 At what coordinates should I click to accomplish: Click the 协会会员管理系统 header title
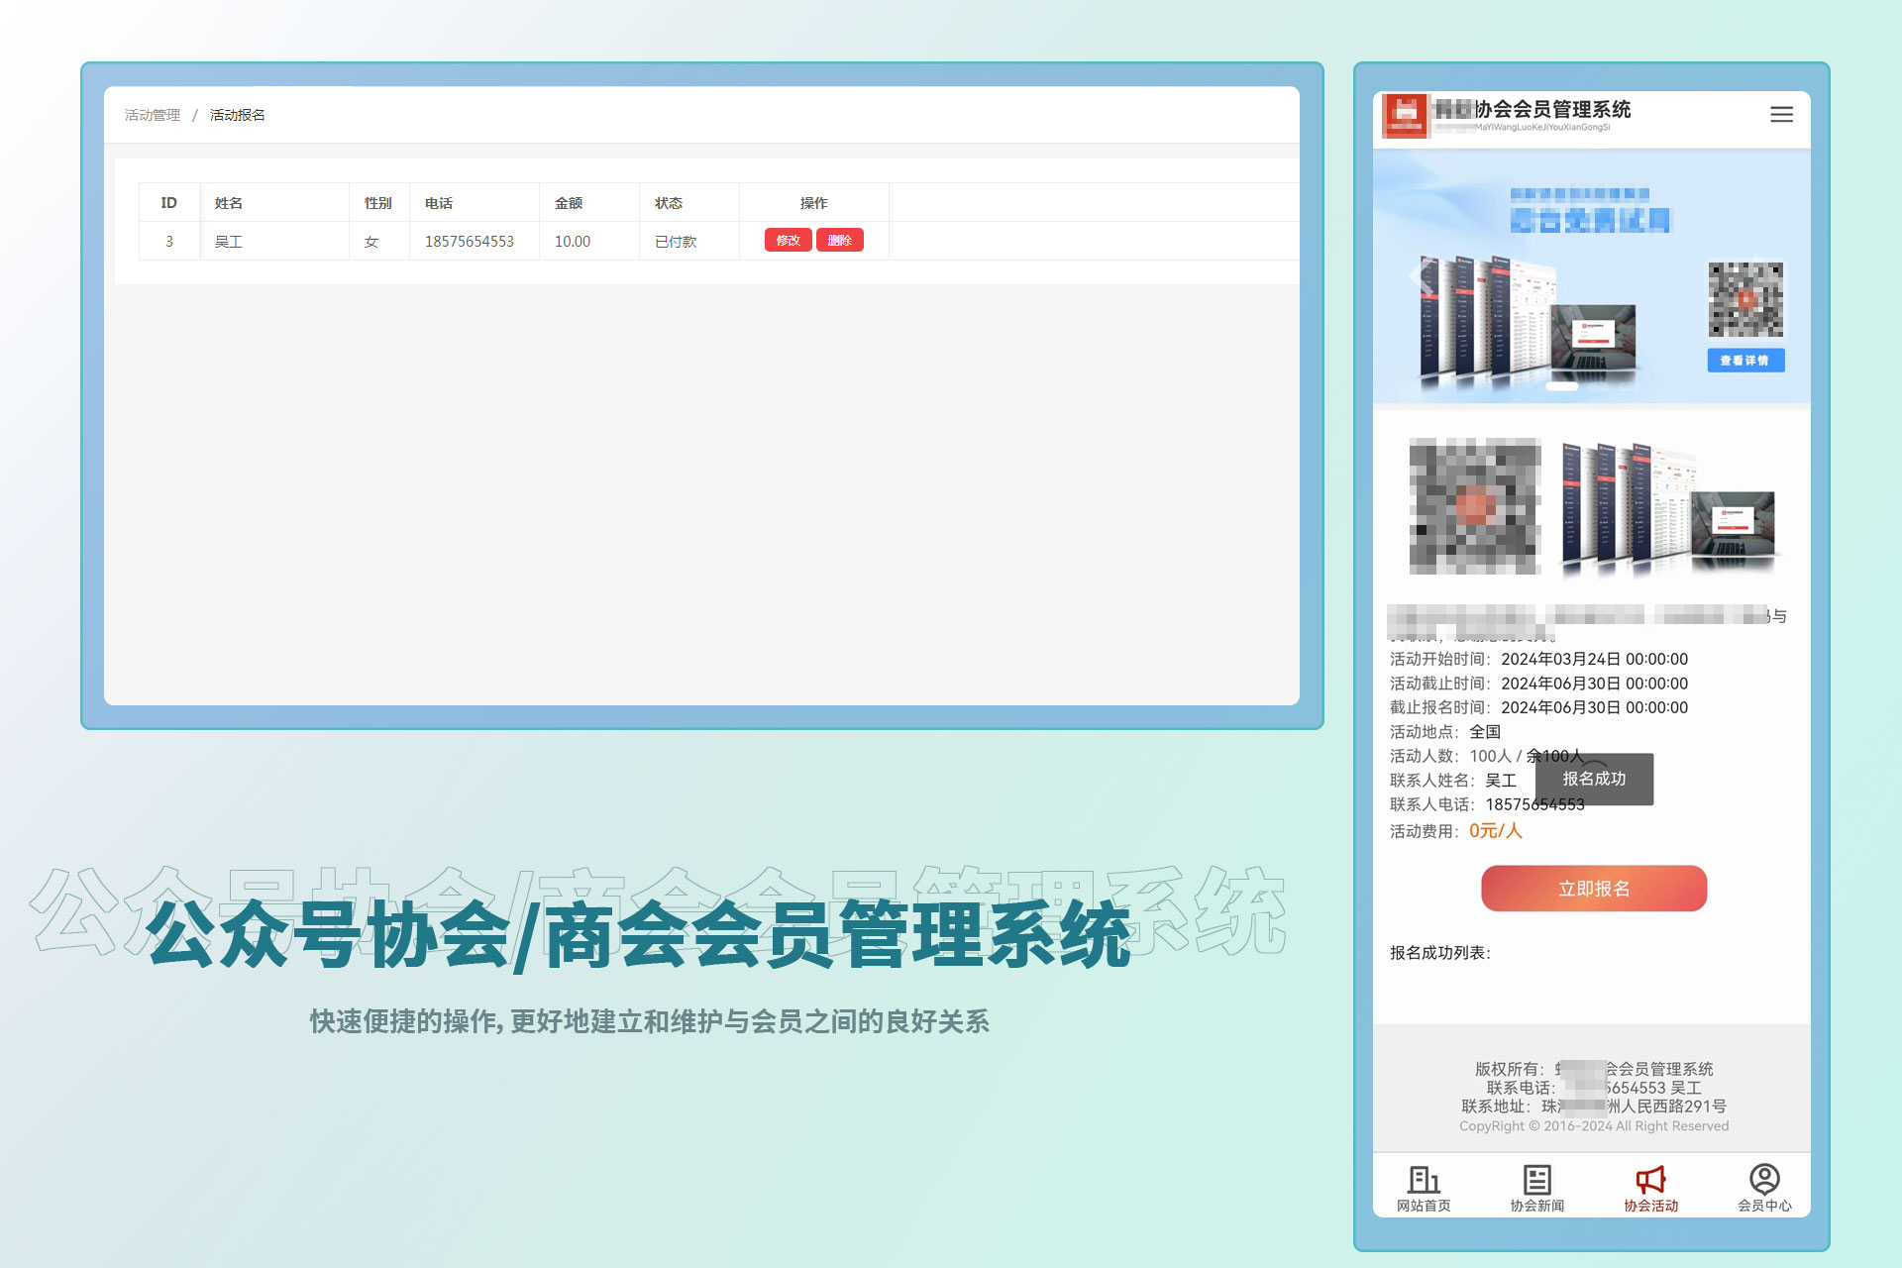pos(1552,109)
